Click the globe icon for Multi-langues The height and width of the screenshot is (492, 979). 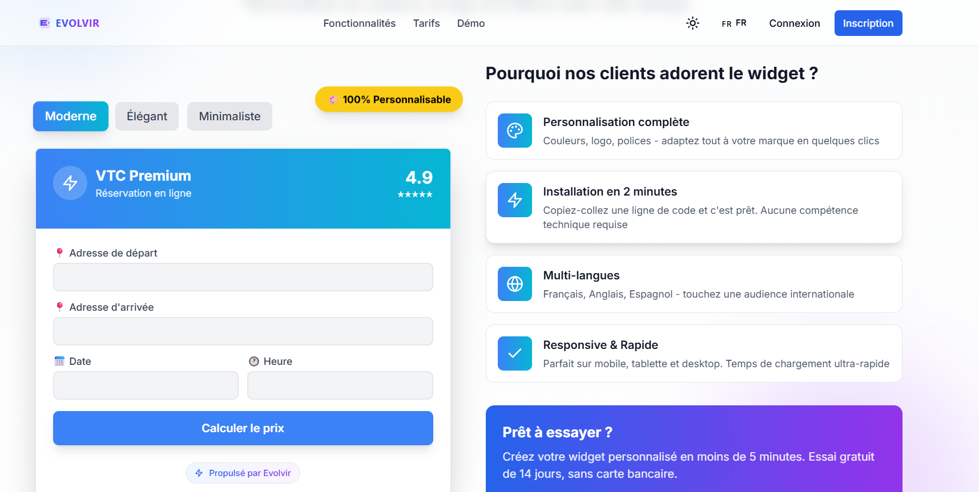(x=514, y=284)
